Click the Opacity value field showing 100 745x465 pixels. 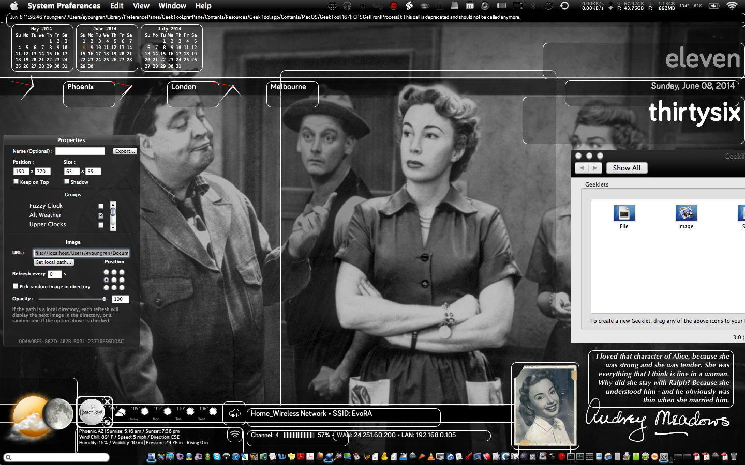point(120,299)
